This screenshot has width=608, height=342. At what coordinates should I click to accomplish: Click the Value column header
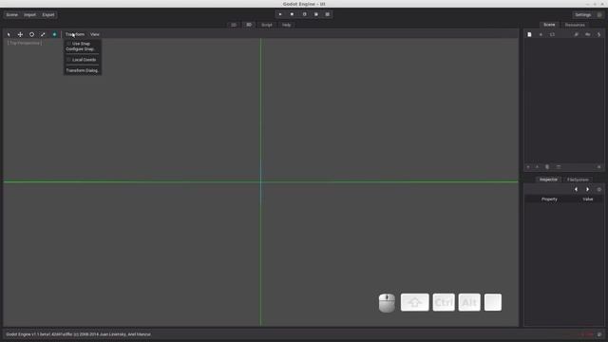click(588, 199)
